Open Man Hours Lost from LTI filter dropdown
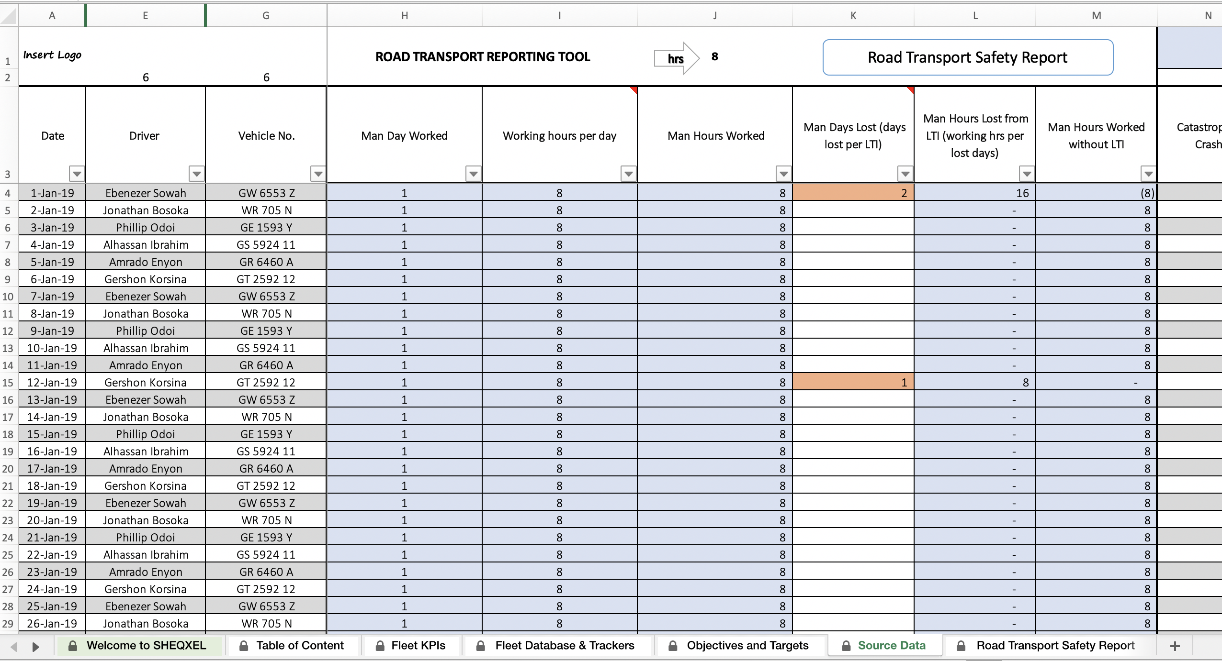This screenshot has height=661, width=1222. click(x=1027, y=174)
